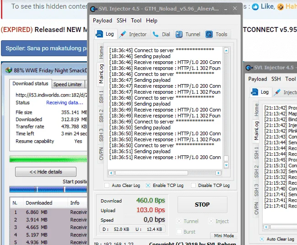Open the SSH menu in the front window
This screenshot has height=245, width=297.
121,21
